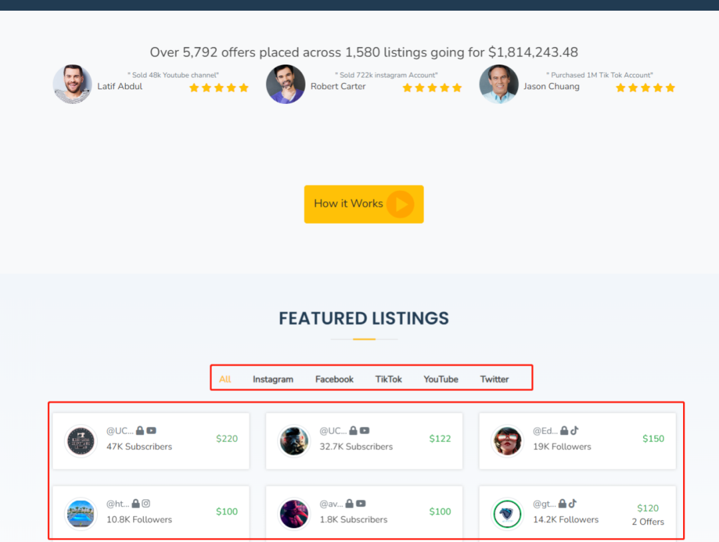Viewport: 719px width, 542px height.
Task: Show YouTube featured listings
Action: point(441,380)
